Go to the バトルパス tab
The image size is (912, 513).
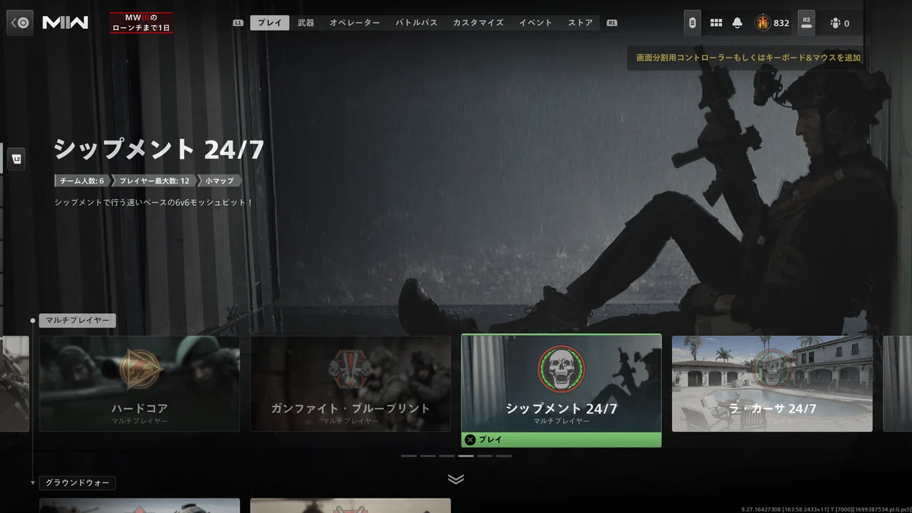(416, 23)
